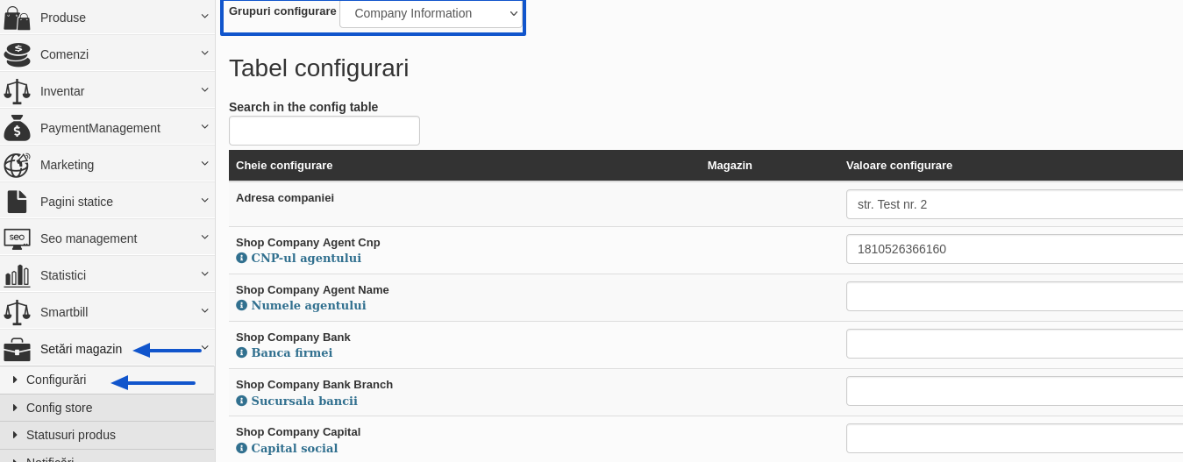
Task: Click the Pagini statice document icon
Action: coord(17,202)
